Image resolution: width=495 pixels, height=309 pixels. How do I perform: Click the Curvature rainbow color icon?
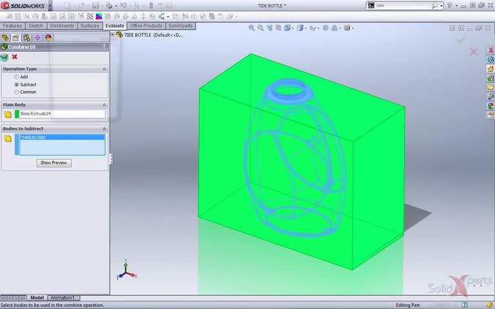pos(99,16)
